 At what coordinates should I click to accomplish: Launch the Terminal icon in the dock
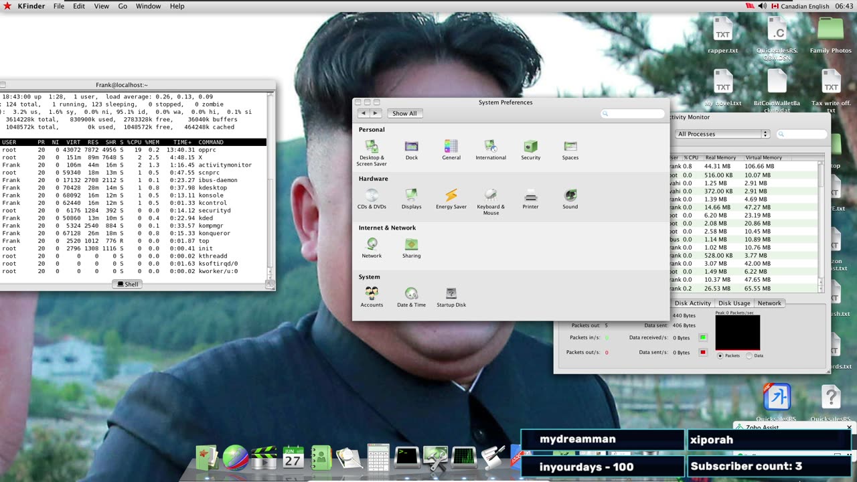(x=406, y=458)
